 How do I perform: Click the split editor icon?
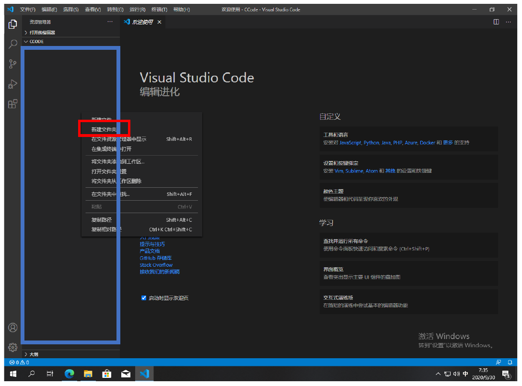496,22
